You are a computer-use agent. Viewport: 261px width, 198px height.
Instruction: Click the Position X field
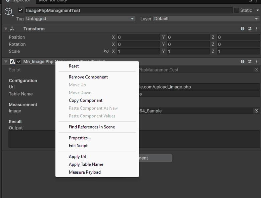[138, 37]
